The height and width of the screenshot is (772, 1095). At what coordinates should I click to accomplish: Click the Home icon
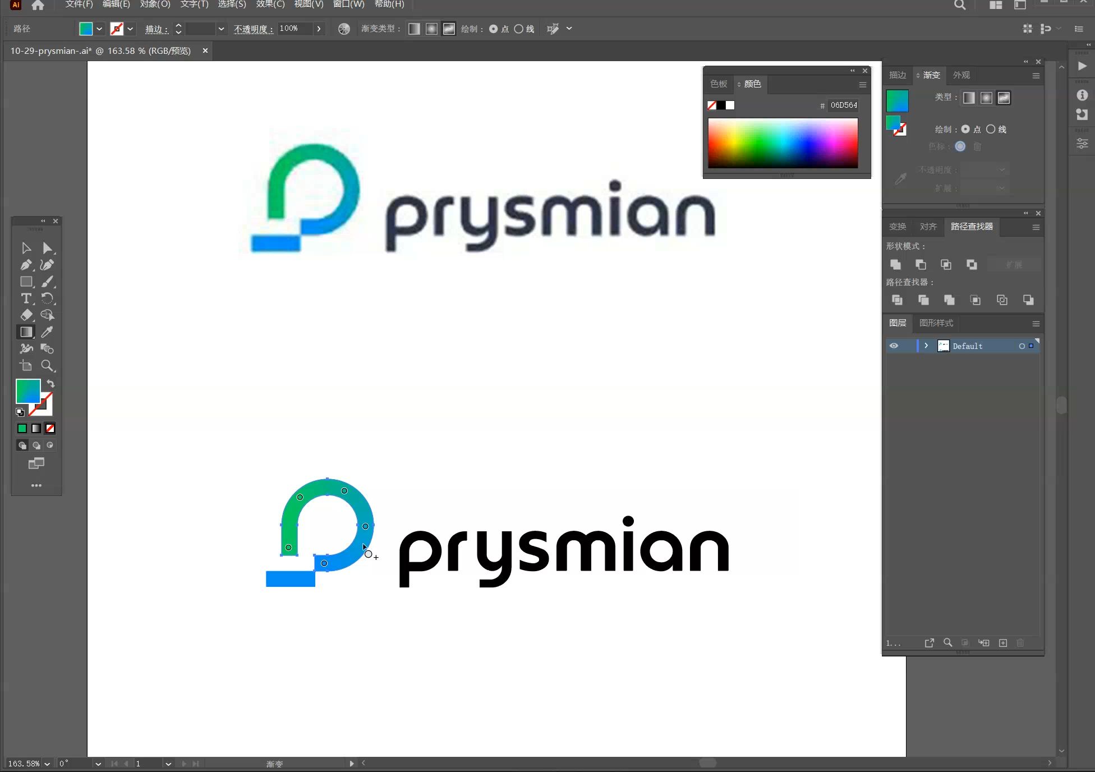38,5
